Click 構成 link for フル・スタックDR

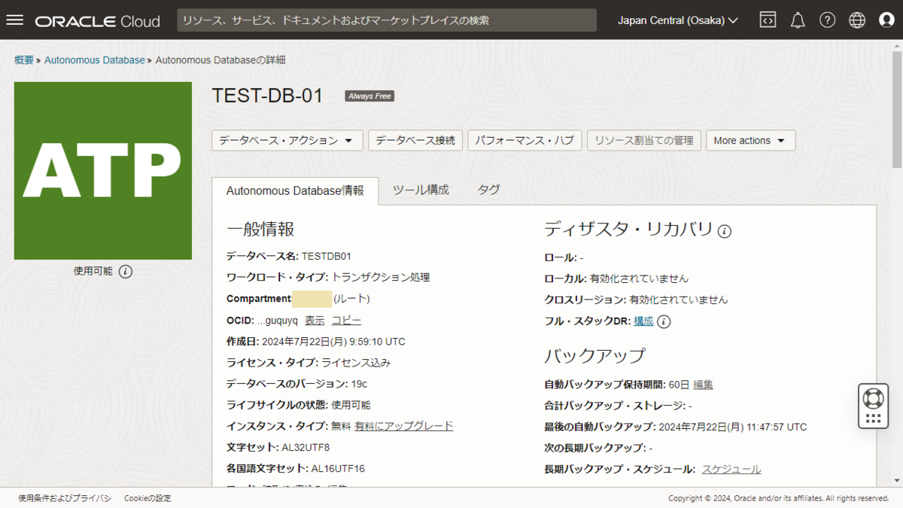pyautogui.click(x=643, y=321)
